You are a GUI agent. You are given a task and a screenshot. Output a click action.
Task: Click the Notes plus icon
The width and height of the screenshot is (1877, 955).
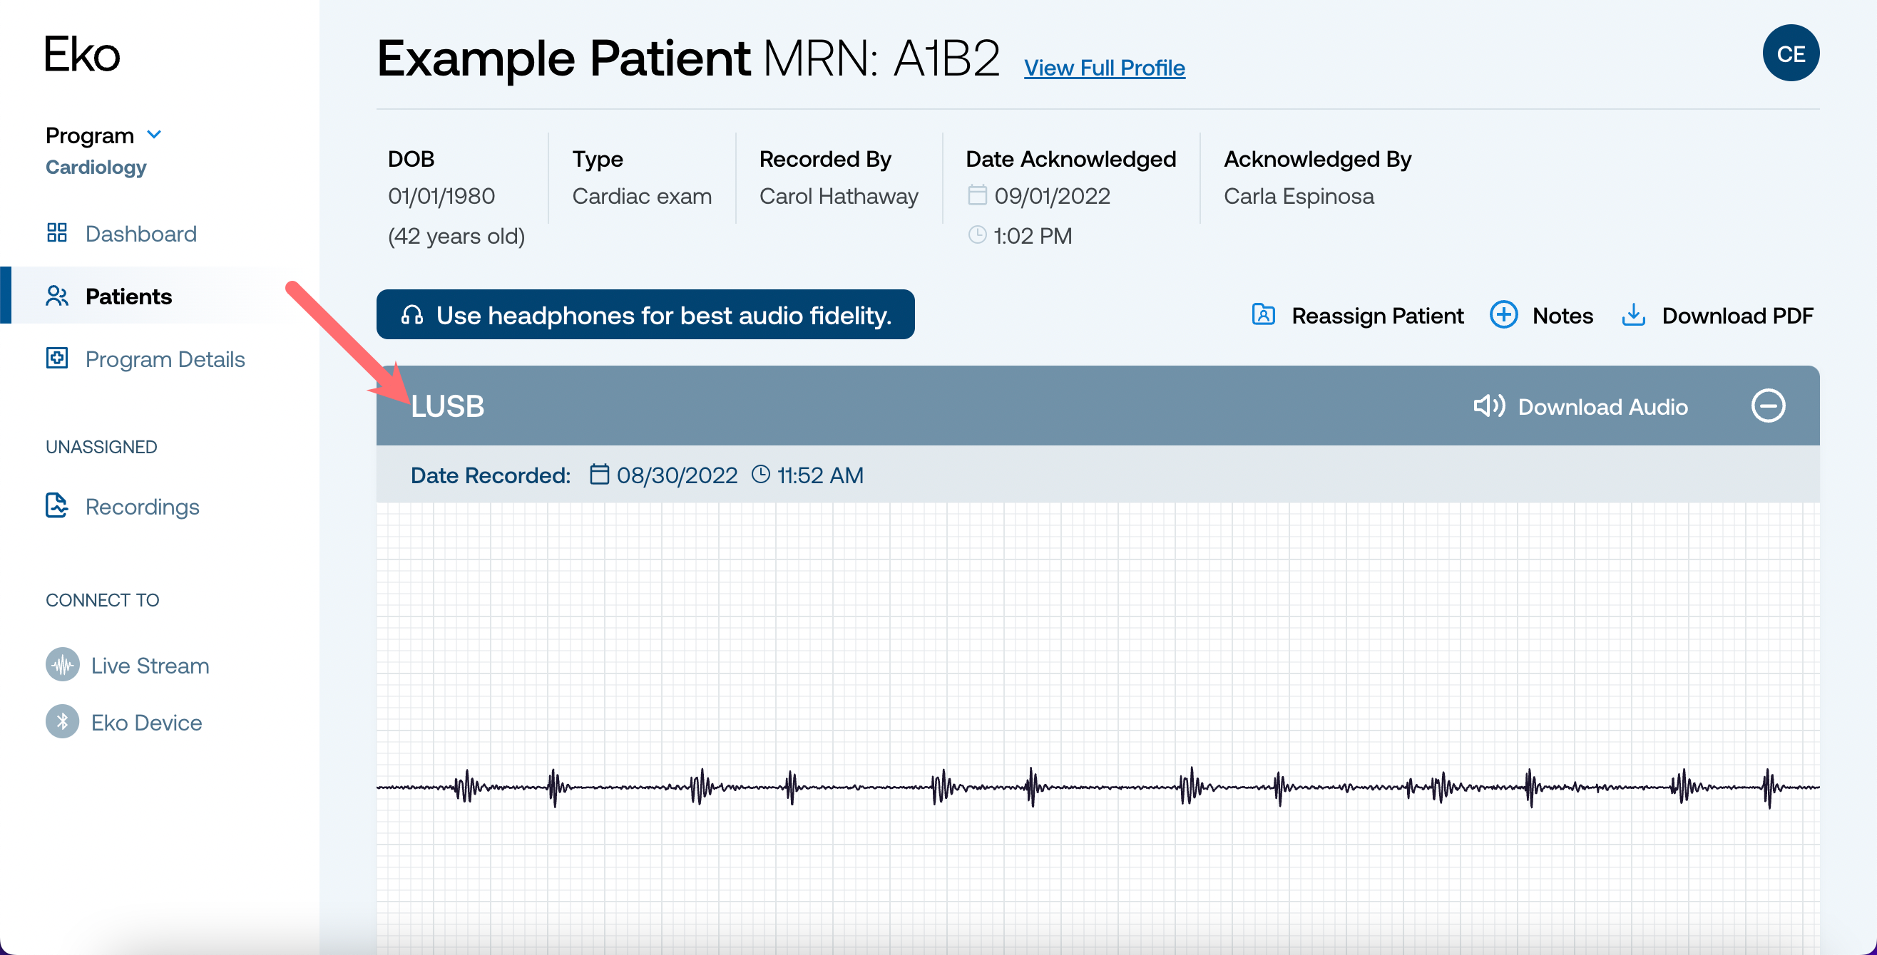(x=1503, y=315)
